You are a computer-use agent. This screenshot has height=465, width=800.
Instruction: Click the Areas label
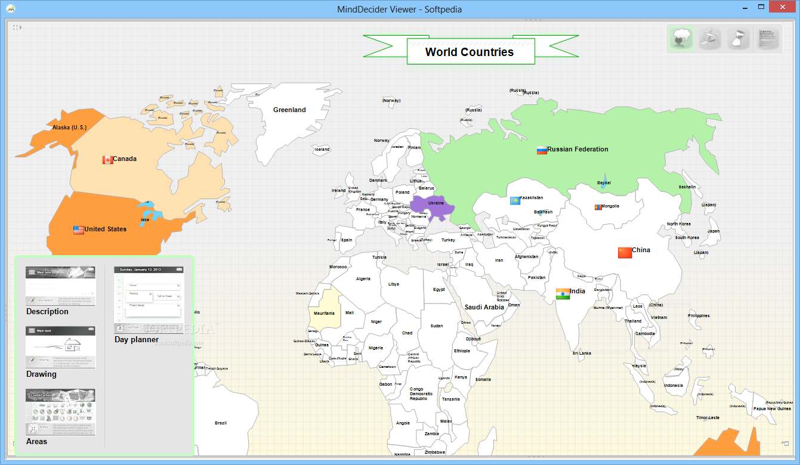[36, 441]
